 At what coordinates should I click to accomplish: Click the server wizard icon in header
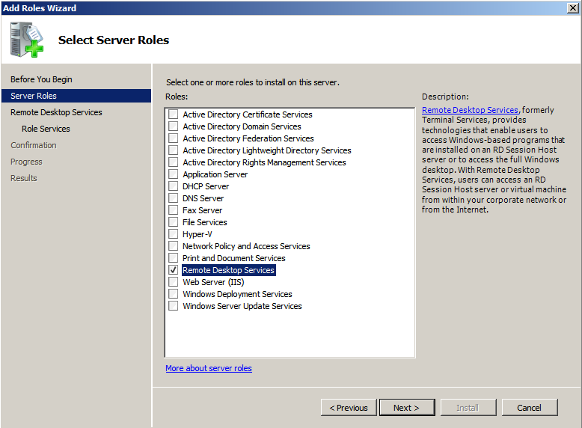(x=26, y=40)
